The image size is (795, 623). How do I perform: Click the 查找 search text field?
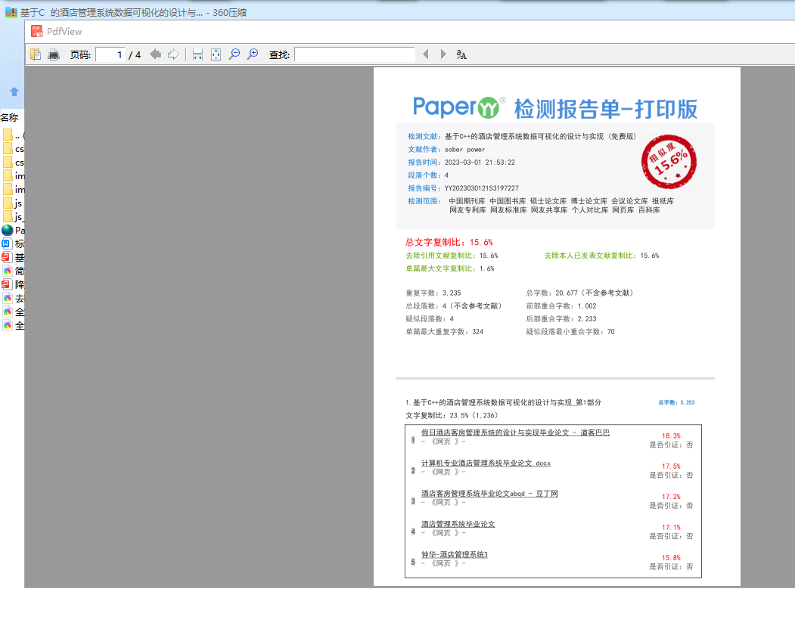coord(355,54)
